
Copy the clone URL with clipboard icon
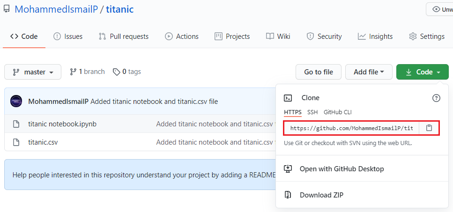coord(429,128)
